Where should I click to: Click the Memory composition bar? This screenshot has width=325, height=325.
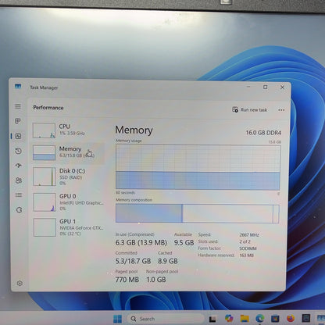[198, 213]
